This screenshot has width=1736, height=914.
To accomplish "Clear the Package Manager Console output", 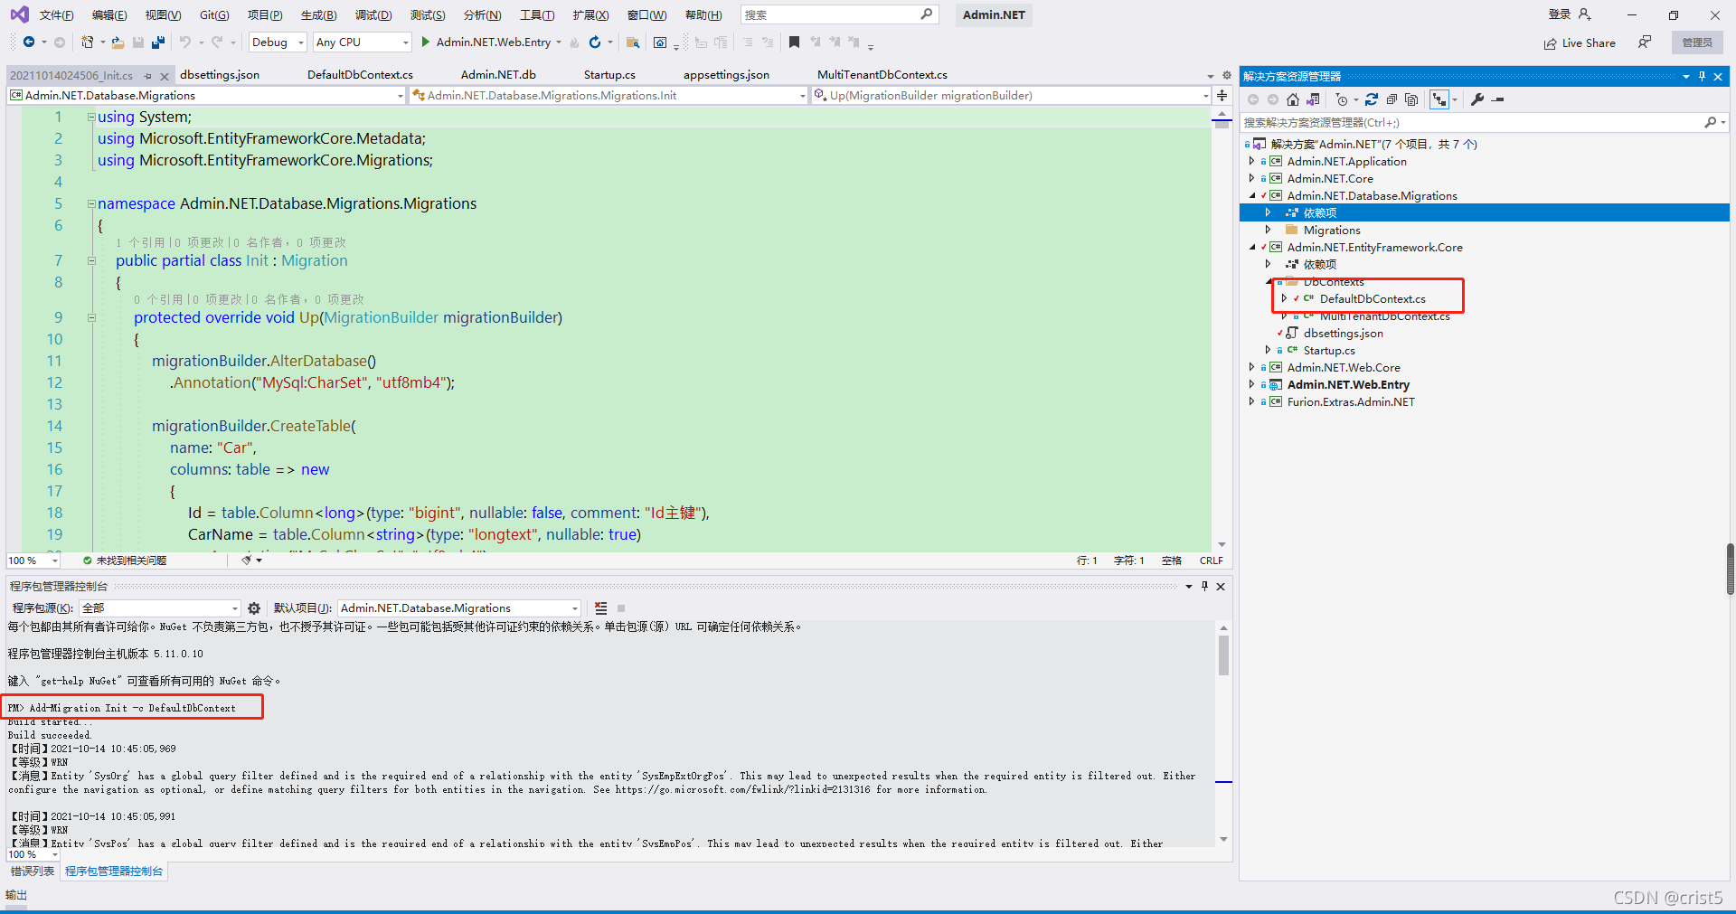I will [601, 608].
